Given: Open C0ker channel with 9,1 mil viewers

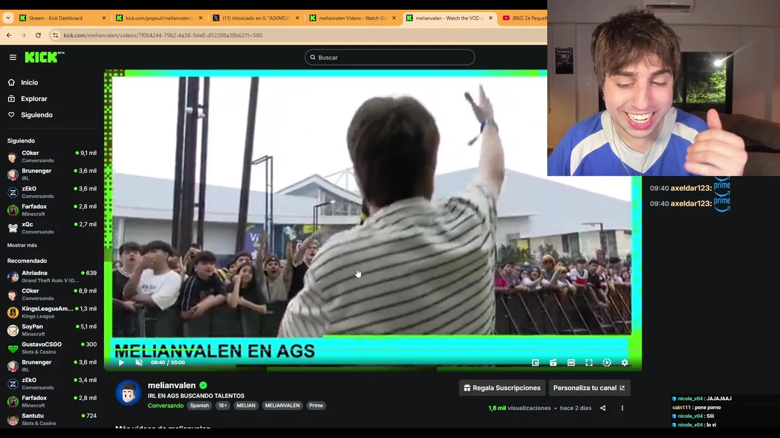Looking at the screenshot, I should (52, 157).
